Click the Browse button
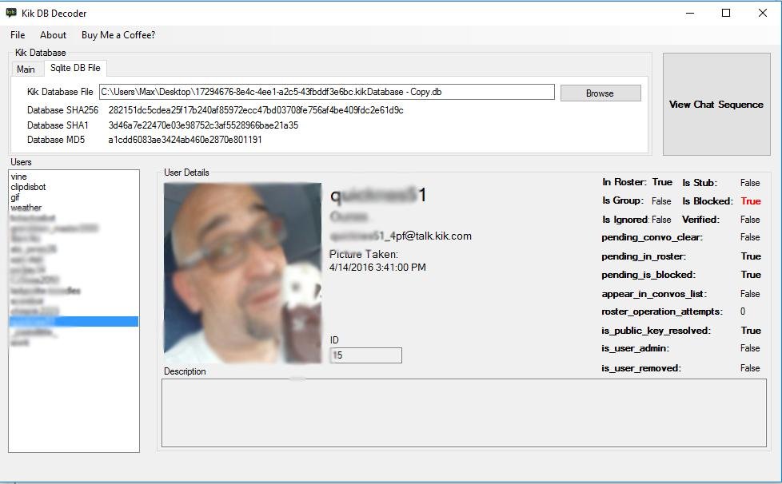The height and width of the screenshot is (484, 782). 600,93
